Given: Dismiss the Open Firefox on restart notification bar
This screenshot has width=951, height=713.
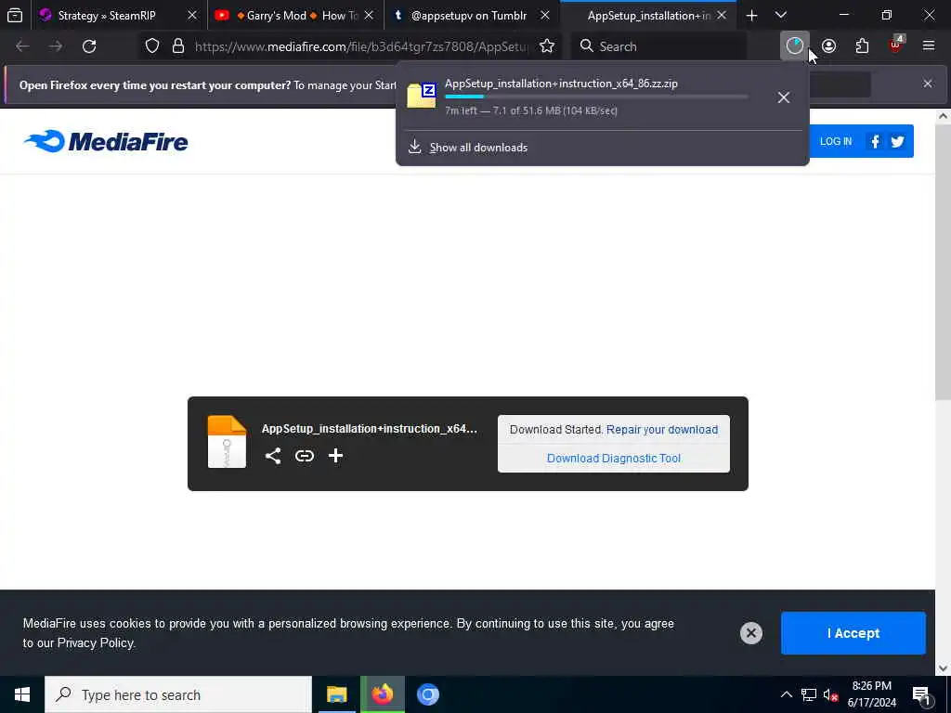Looking at the screenshot, I should [928, 84].
